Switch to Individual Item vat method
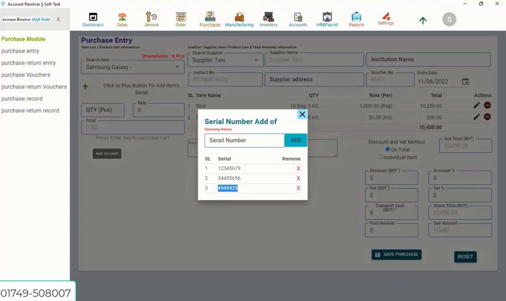Viewport: 506px width, 301px height. click(x=380, y=157)
